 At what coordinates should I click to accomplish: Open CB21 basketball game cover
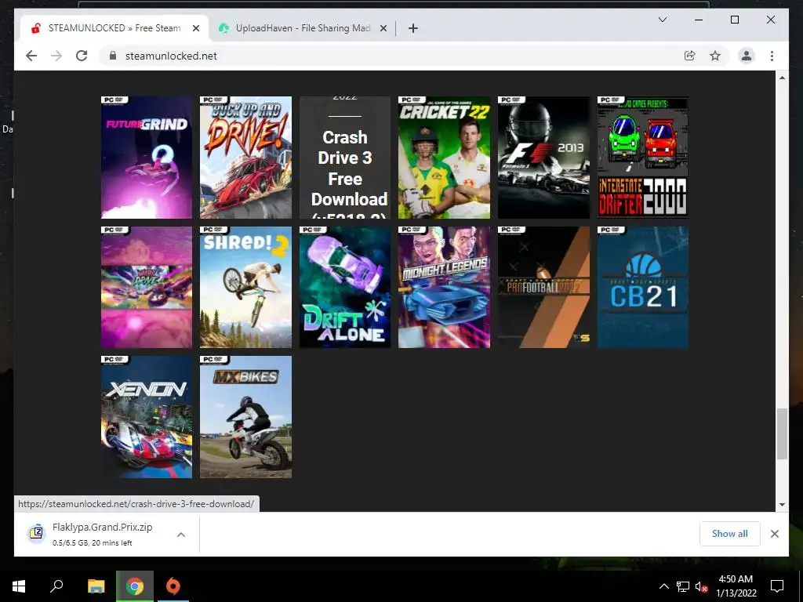(643, 287)
